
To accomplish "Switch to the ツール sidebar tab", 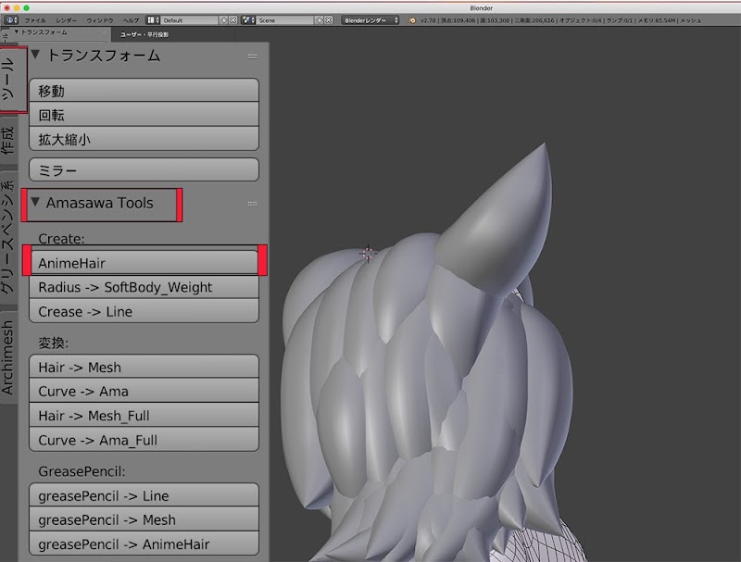I will coord(13,80).
